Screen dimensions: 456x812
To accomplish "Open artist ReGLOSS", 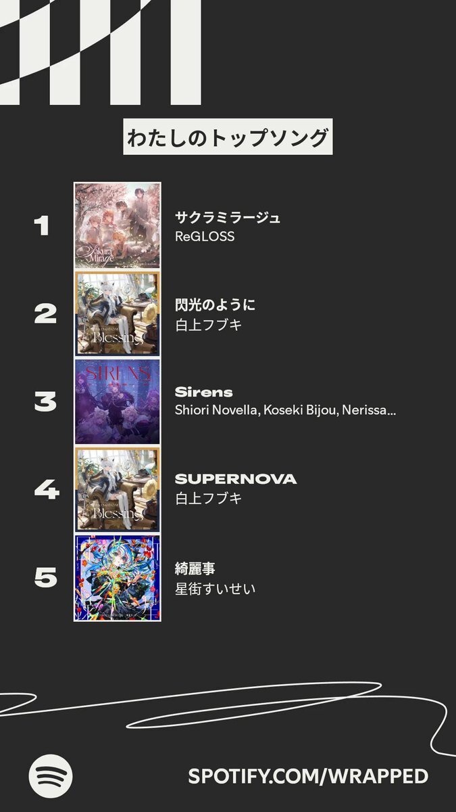I will 205,237.
